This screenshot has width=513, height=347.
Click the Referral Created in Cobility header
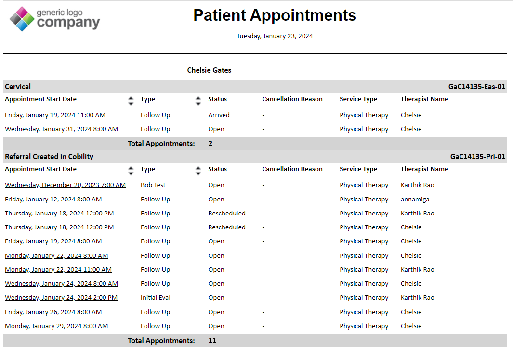tap(49, 157)
